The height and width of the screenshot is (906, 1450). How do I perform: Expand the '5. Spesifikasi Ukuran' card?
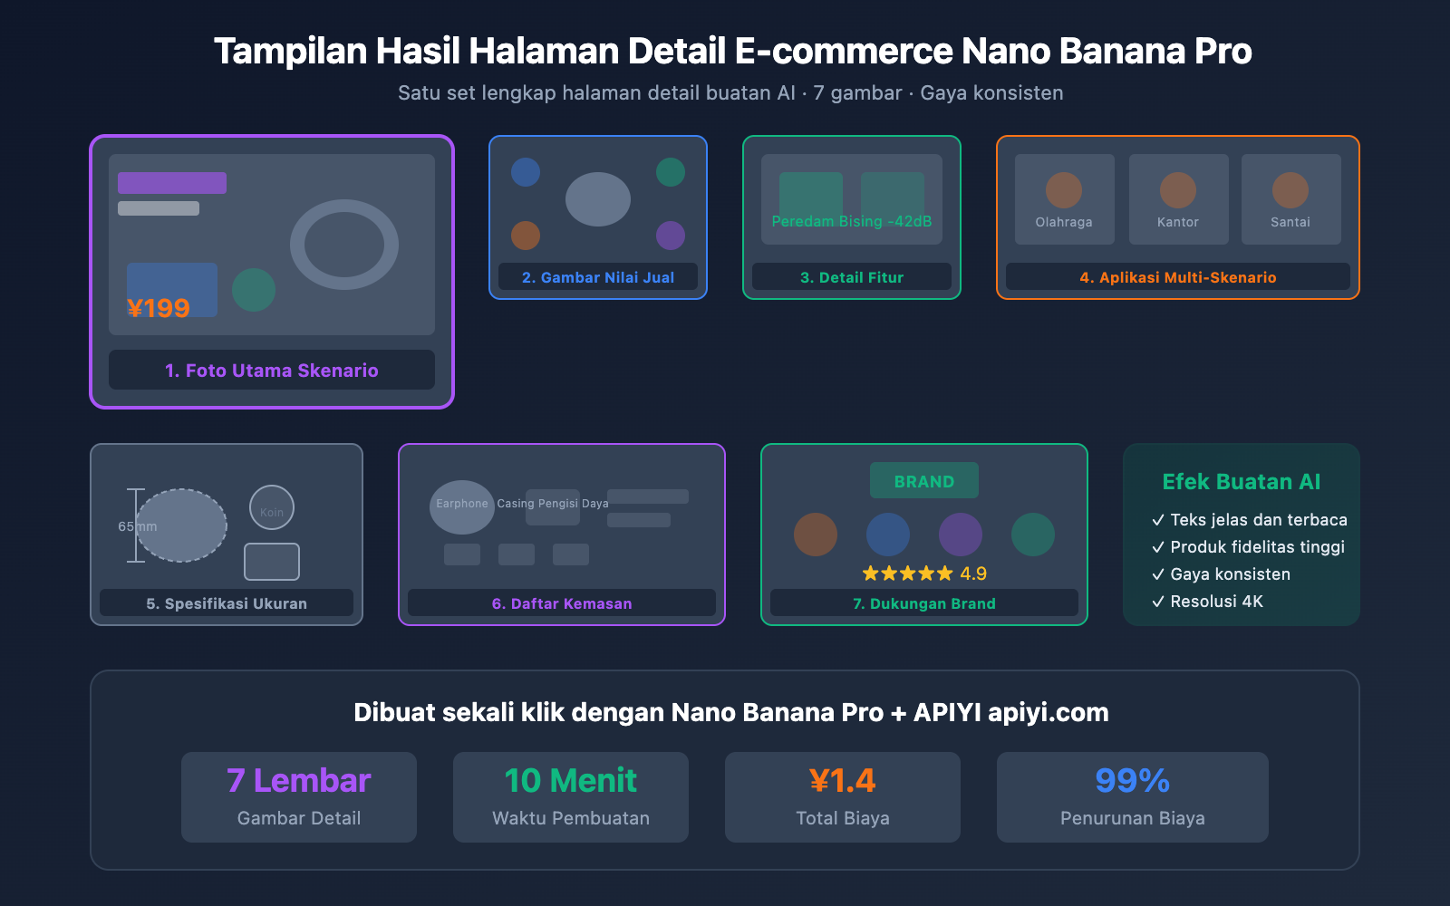click(x=226, y=602)
